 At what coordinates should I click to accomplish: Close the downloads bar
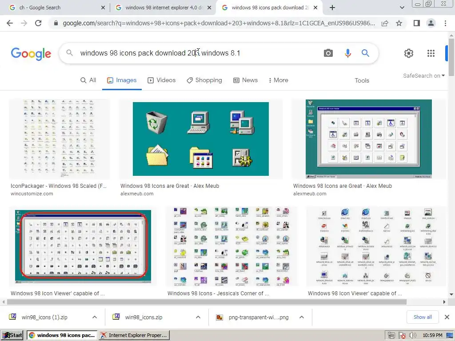click(447, 317)
